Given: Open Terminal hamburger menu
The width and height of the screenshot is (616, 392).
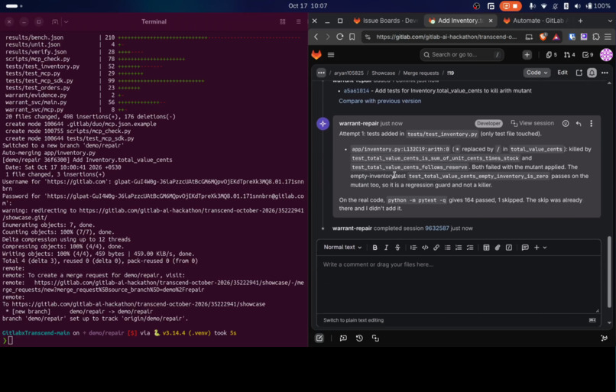Looking at the screenshot, I should tap(299, 21).
